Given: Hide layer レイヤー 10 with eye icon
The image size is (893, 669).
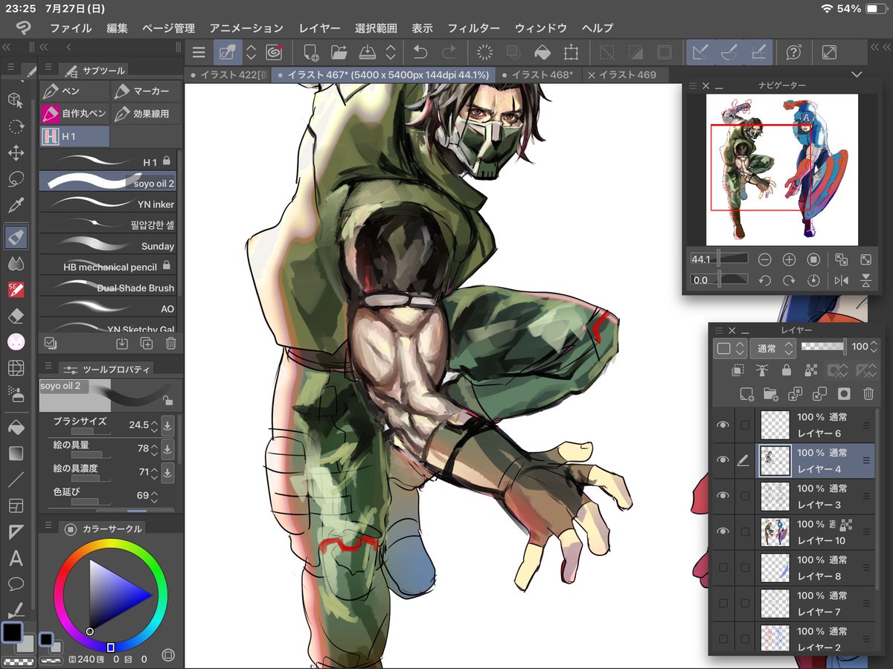Looking at the screenshot, I should click(722, 531).
